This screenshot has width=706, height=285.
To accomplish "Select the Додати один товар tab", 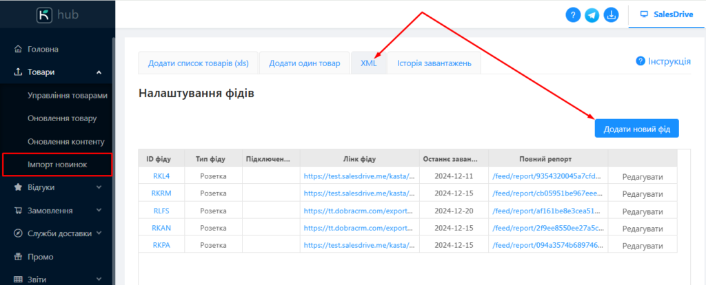I will [x=304, y=63].
